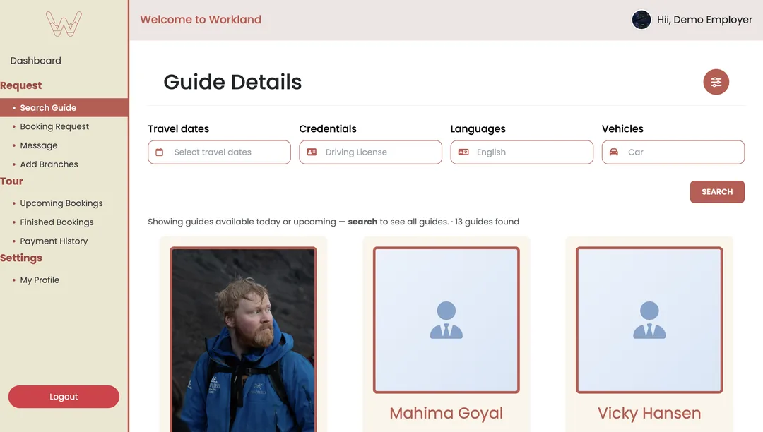The image size is (763, 432).
Task: Click the Languages label
Action: tap(478, 128)
